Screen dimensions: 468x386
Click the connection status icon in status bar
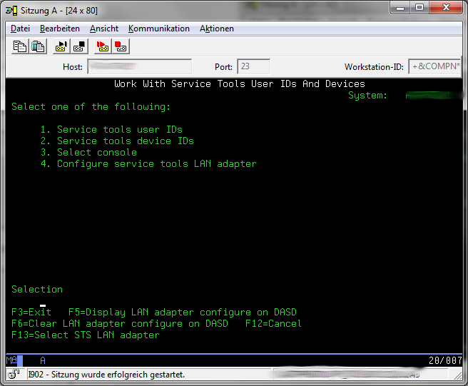[14, 374]
